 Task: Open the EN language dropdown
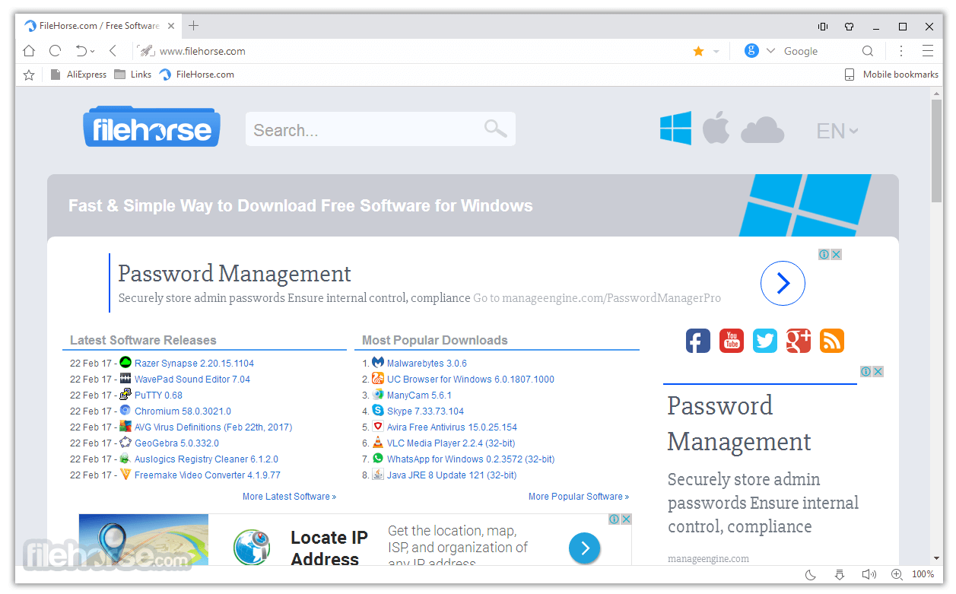837,131
